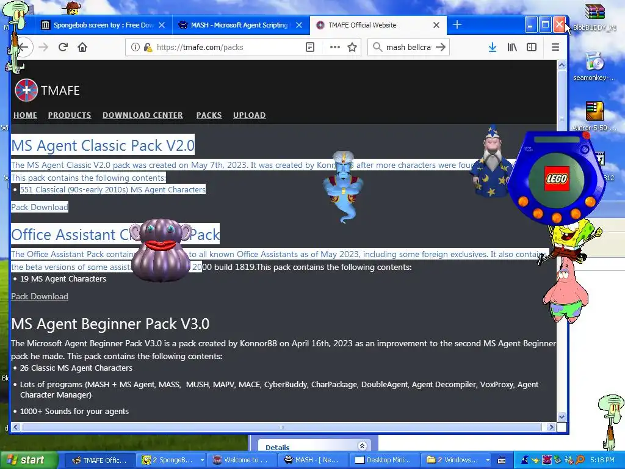Switch to Welcome to taskbar button
The height and width of the screenshot is (469, 625).
pos(240,460)
